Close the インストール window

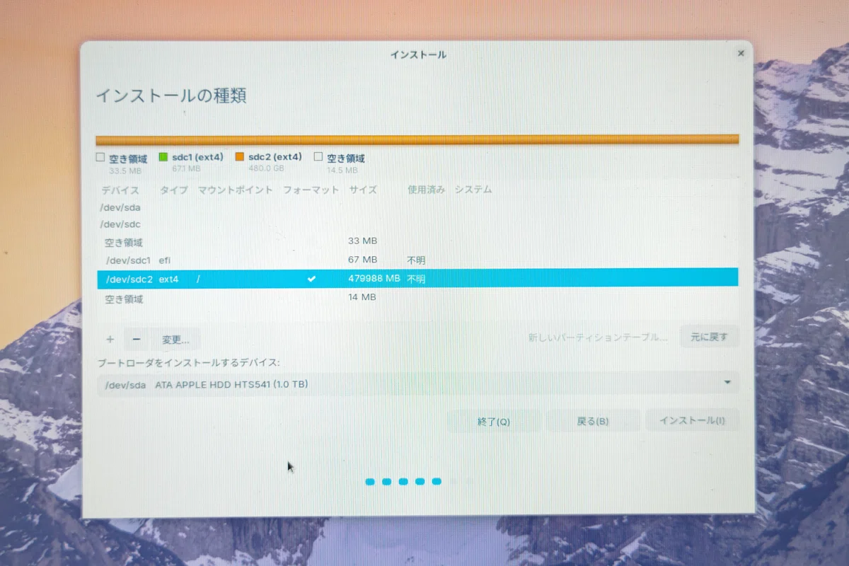pos(741,54)
